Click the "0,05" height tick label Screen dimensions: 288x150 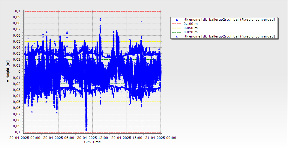click(17, 41)
